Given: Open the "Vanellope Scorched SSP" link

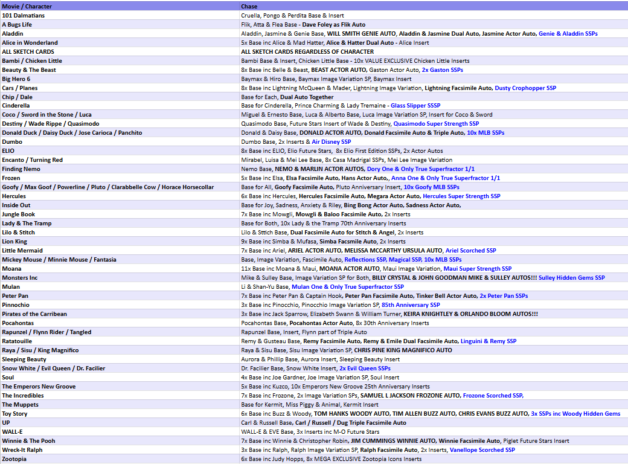Looking at the screenshot, I should click(482, 450).
